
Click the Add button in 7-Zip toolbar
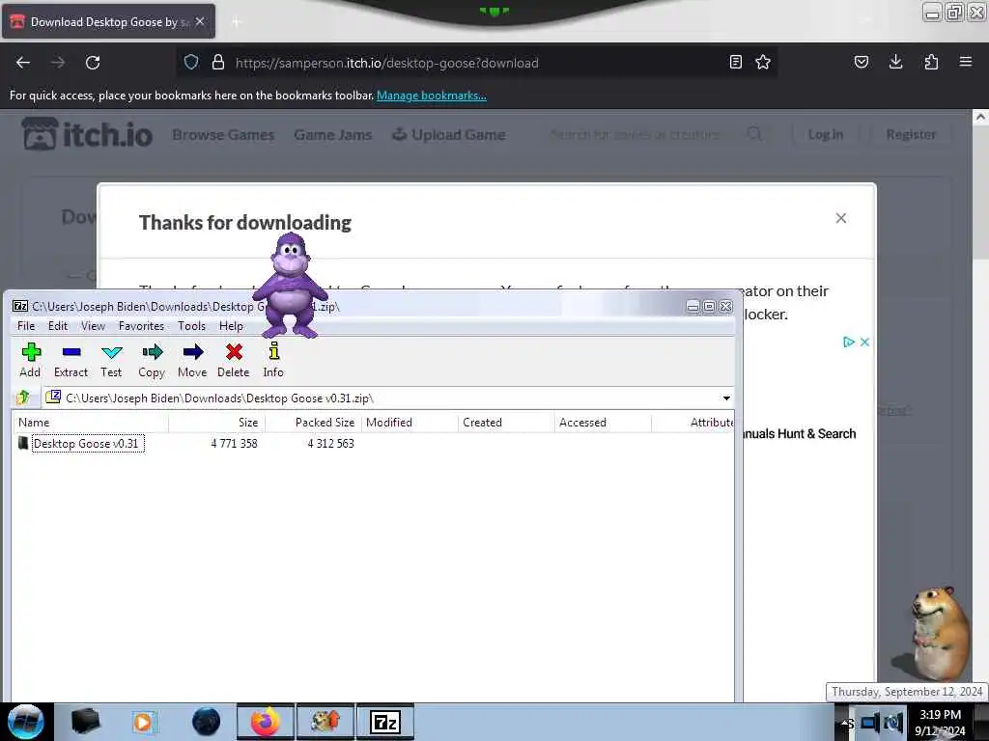(30, 361)
